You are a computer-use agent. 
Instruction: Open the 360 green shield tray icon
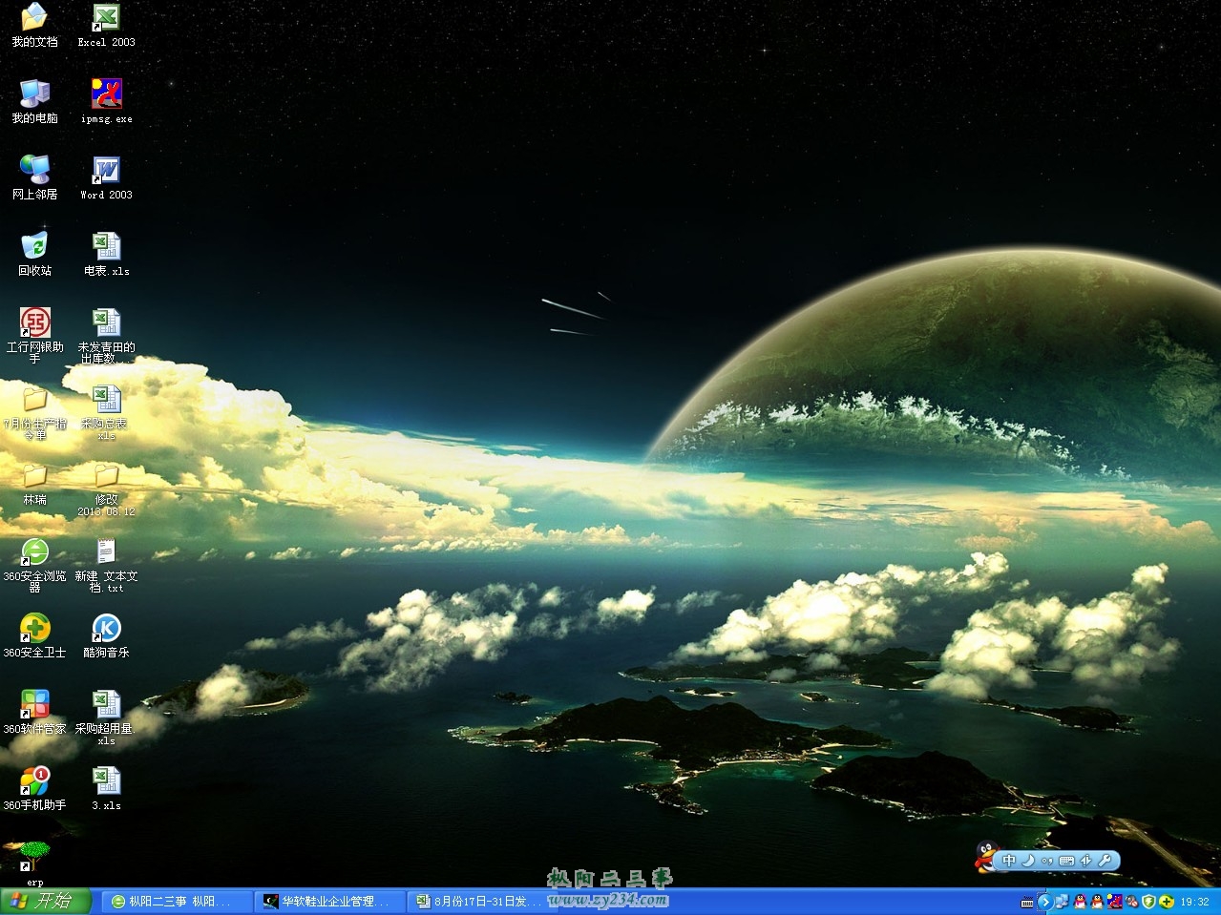(x=1149, y=902)
